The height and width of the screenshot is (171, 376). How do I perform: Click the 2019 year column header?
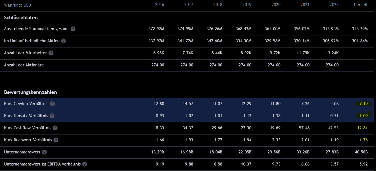pyautogui.click(x=247, y=5)
